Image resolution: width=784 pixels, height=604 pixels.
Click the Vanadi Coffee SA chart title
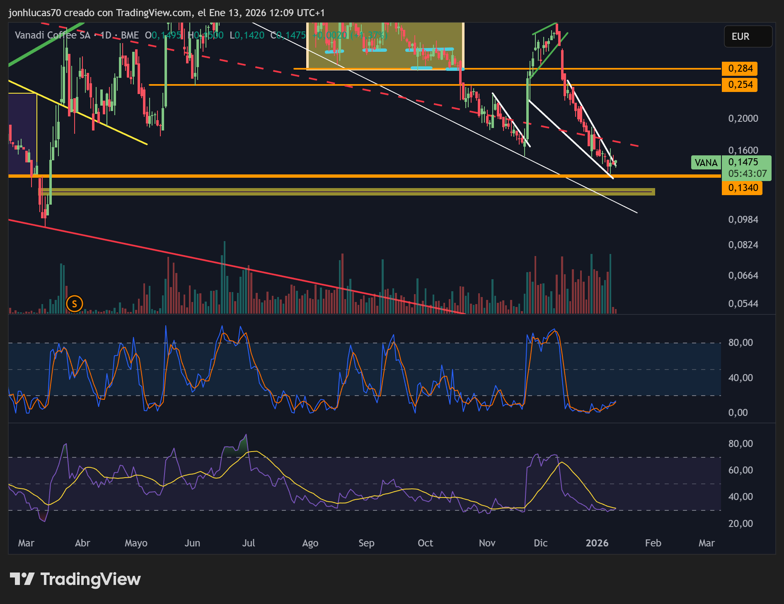point(53,35)
